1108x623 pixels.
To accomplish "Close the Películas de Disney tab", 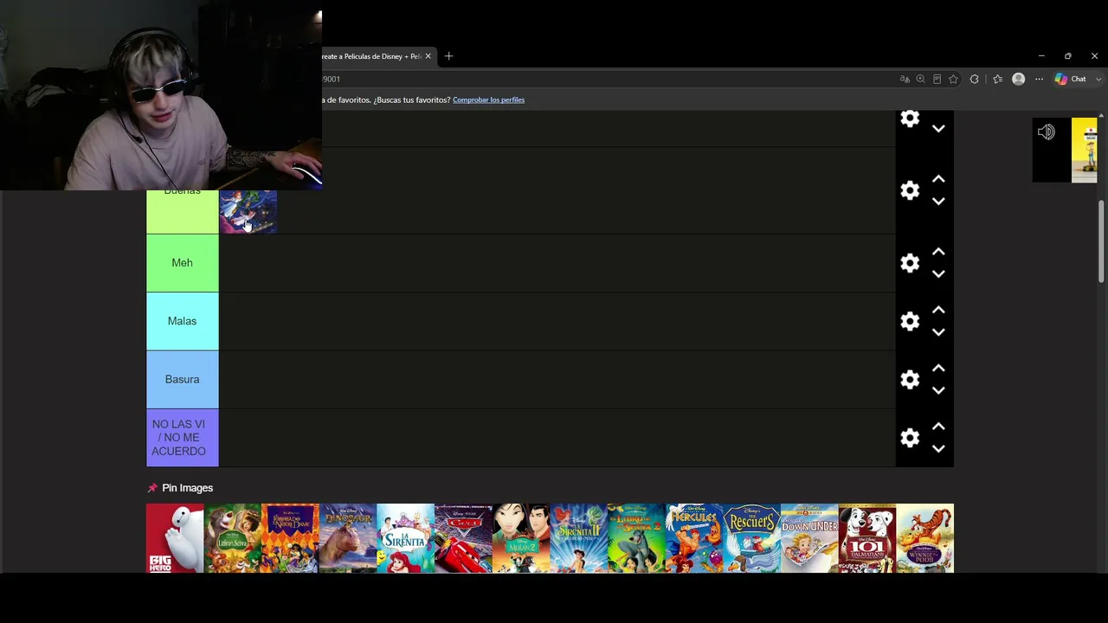I will (428, 56).
